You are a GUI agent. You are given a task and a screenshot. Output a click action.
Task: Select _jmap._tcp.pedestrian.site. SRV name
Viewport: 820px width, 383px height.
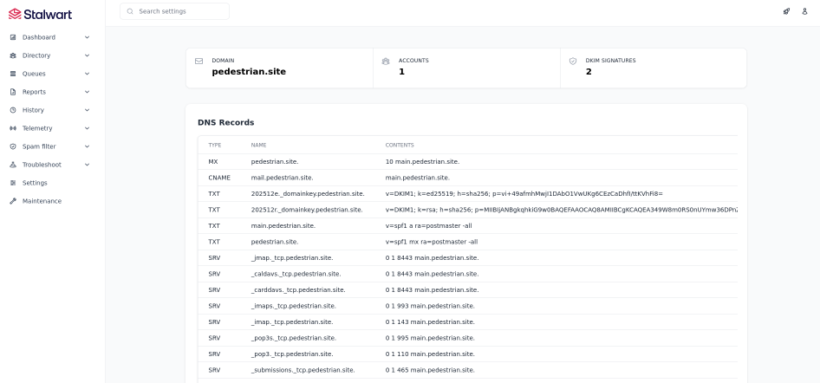pos(292,258)
